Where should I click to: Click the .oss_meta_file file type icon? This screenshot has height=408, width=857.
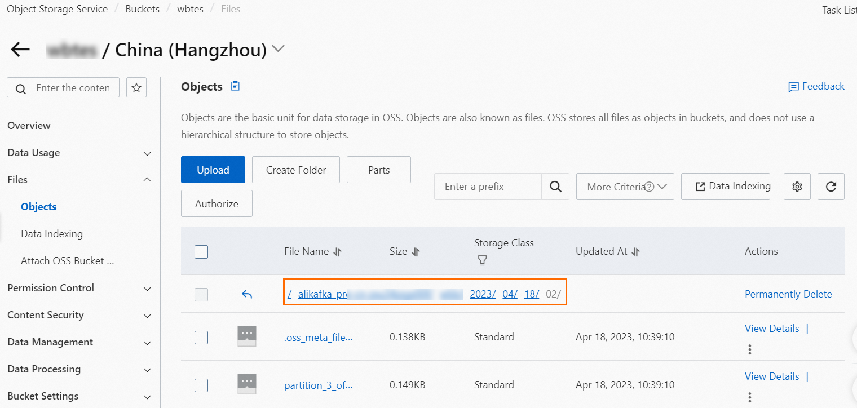click(x=247, y=336)
